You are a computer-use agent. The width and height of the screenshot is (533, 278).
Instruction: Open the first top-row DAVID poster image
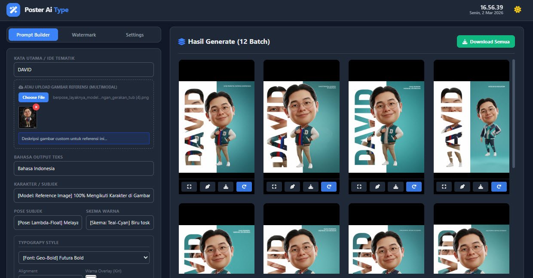(217, 127)
